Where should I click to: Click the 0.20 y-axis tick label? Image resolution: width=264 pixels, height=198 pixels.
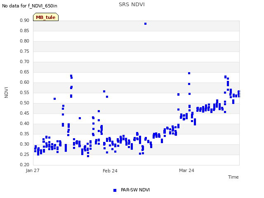(x=25, y=165)
